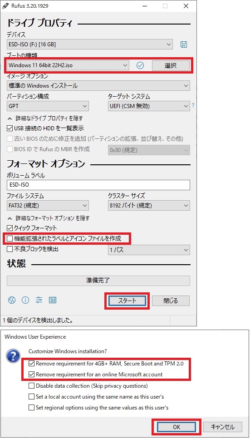This screenshot has width=250, height=439.
Task: Click the ボリューム ラベル text field
Action: (98, 185)
